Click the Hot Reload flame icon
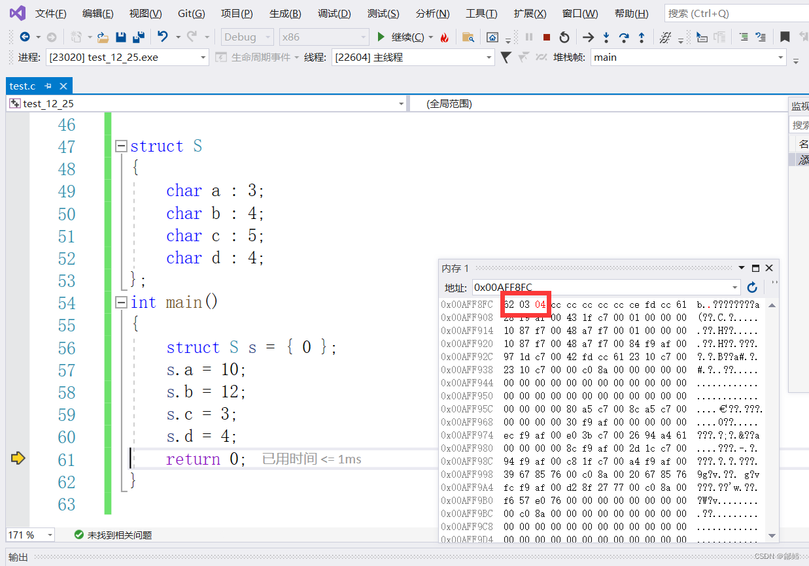The width and height of the screenshot is (809, 566). pos(445,37)
